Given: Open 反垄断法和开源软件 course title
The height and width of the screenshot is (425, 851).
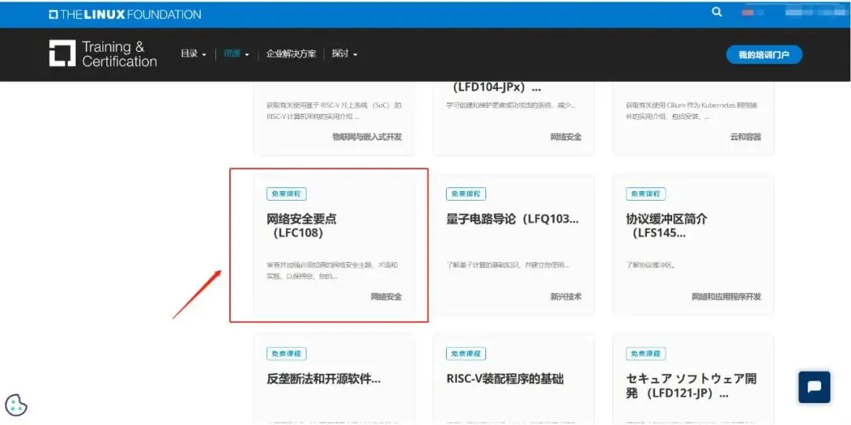Looking at the screenshot, I should coord(324,379).
